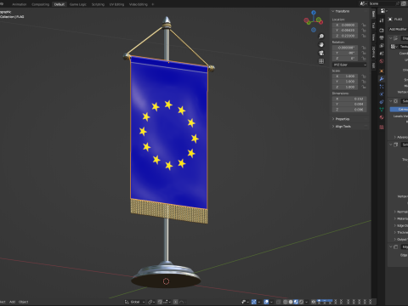The height and width of the screenshot is (306, 408).
Task: Open the Physics properties tab icon
Action: (x=382, y=94)
